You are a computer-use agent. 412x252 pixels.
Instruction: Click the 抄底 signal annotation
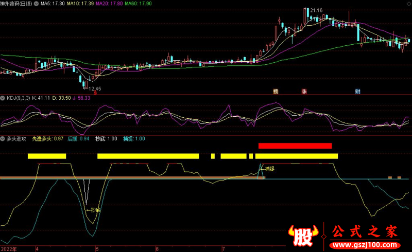coord(94,210)
